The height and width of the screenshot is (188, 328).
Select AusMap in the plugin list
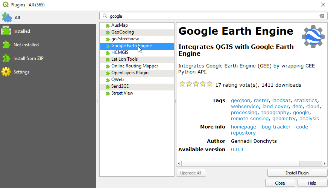pos(137,25)
